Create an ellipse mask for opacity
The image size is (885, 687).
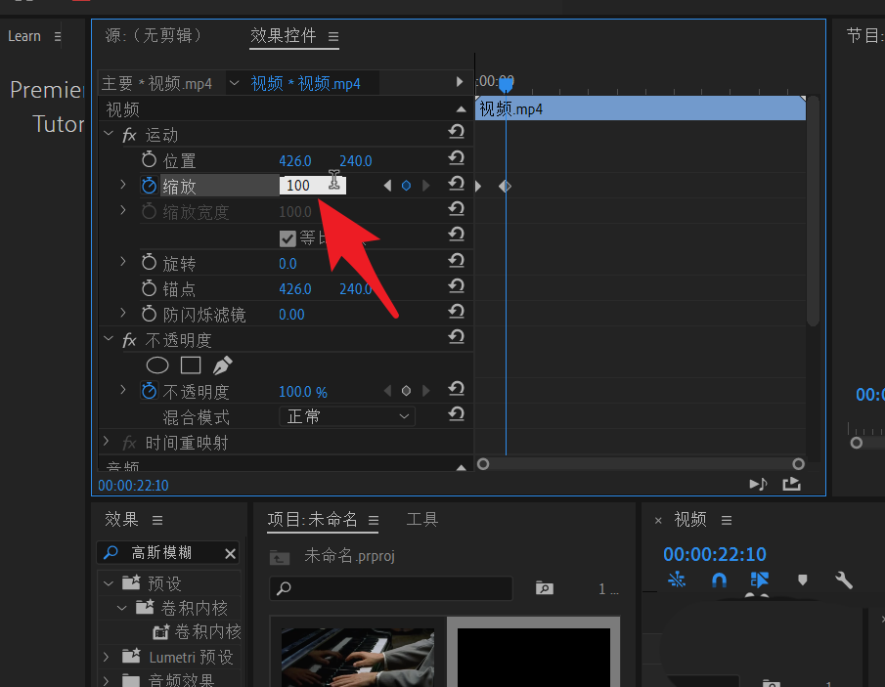[x=157, y=365]
